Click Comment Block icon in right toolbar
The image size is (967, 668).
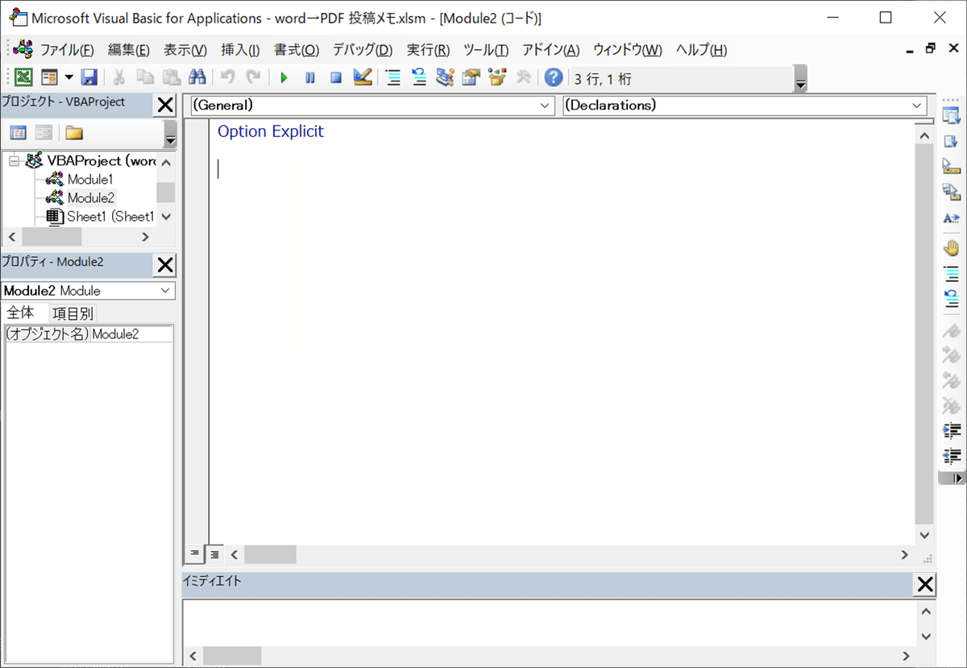pyautogui.click(x=952, y=274)
